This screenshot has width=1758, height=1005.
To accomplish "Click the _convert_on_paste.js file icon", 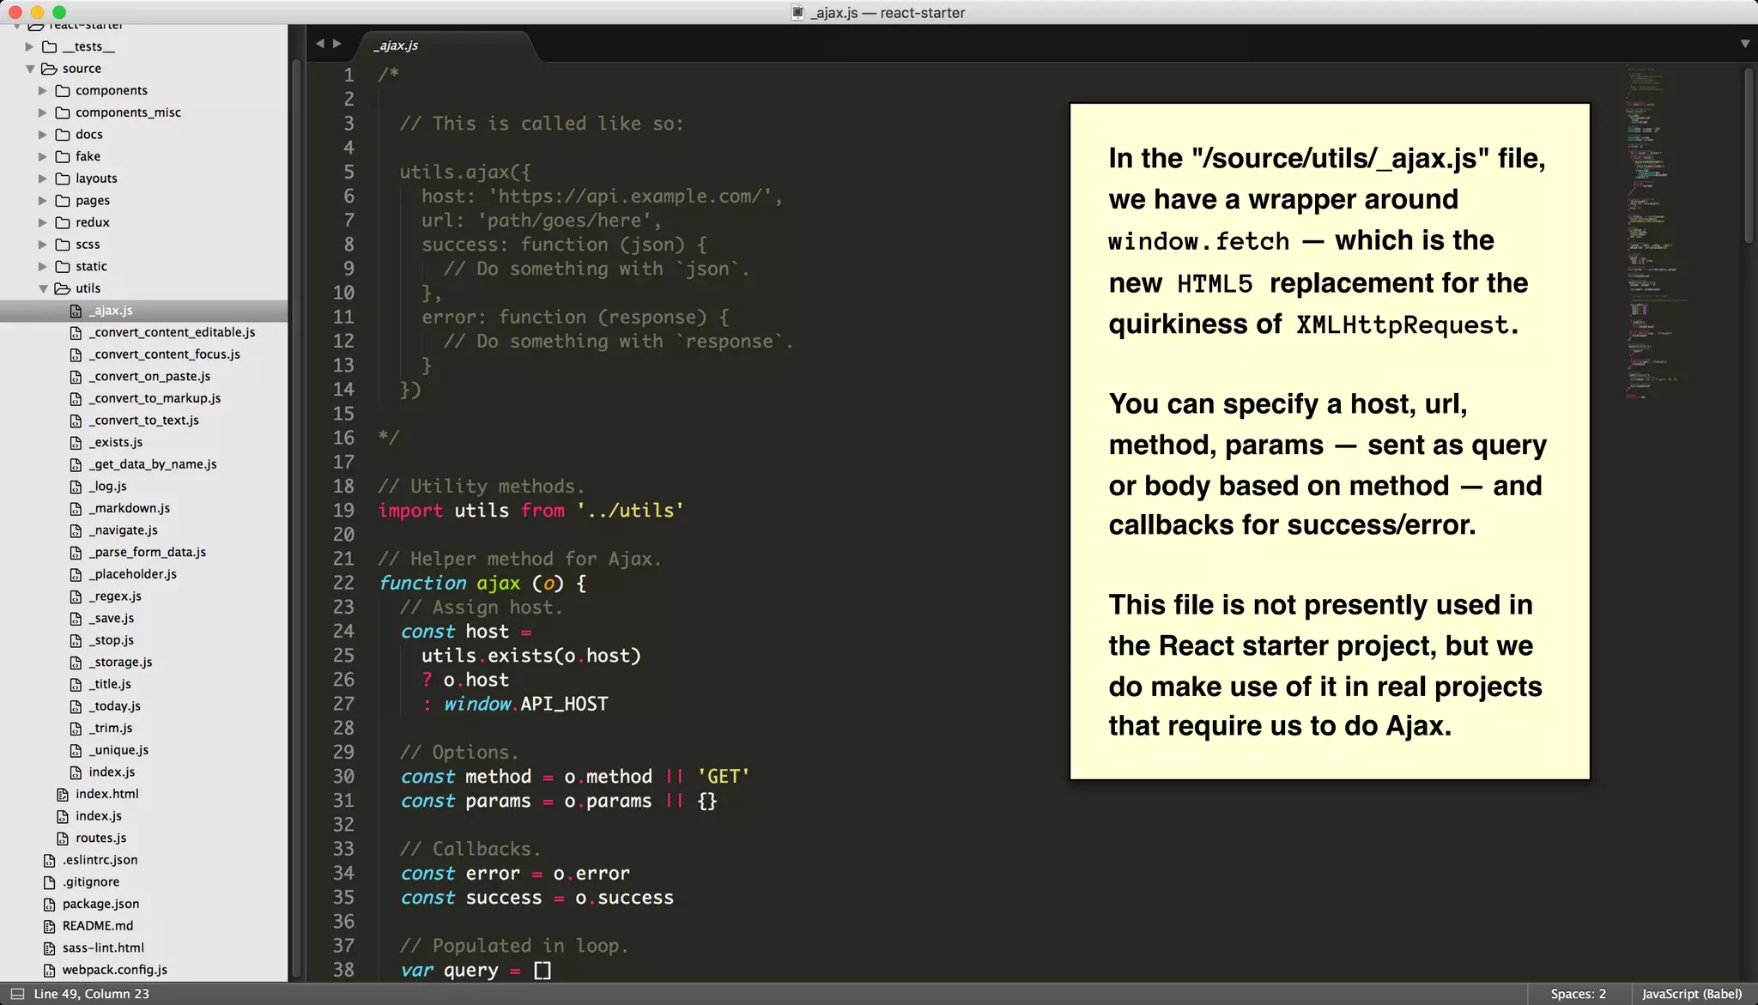I will [x=76, y=376].
